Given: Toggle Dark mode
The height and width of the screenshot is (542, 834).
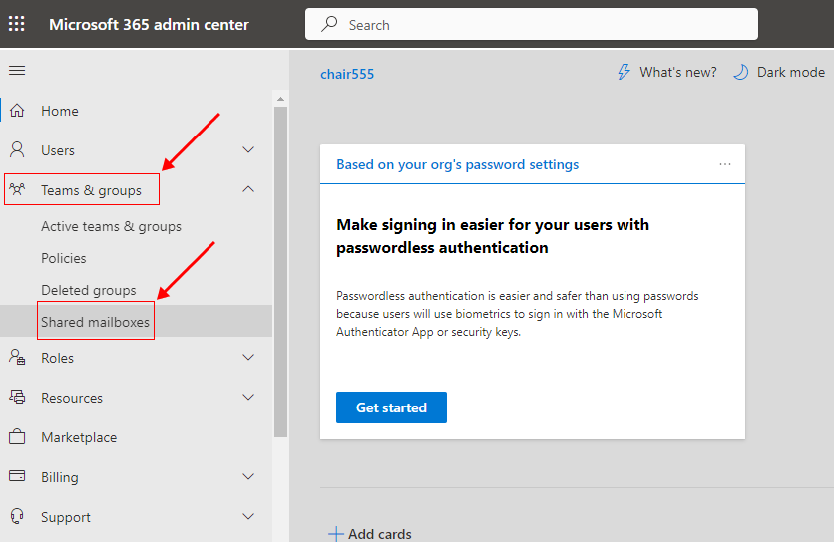Looking at the screenshot, I should (778, 72).
